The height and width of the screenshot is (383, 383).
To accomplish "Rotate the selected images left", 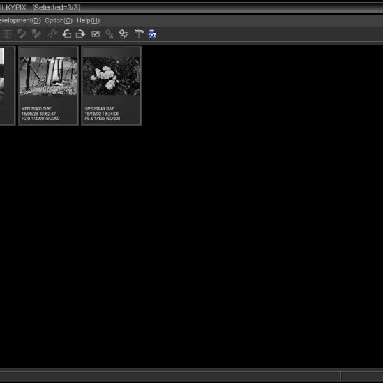I will 66,34.
